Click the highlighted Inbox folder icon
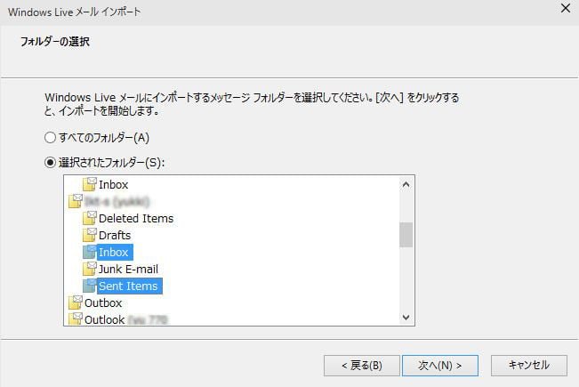This screenshot has width=579, height=387. point(89,252)
